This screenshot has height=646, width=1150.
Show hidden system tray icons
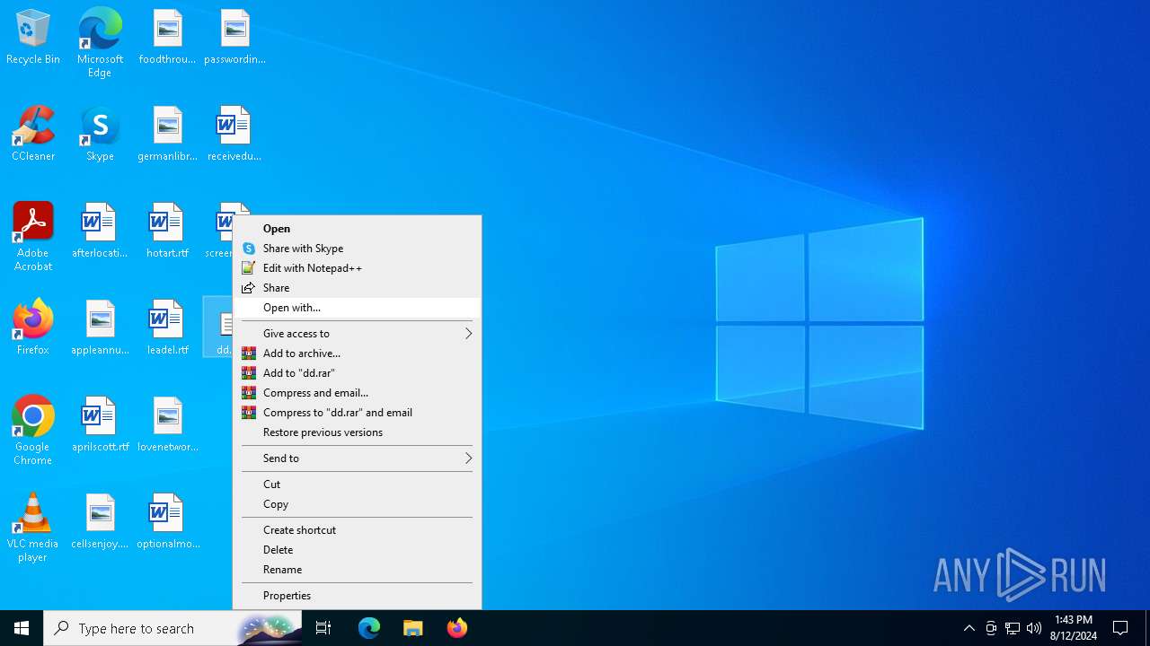point(969,628)
